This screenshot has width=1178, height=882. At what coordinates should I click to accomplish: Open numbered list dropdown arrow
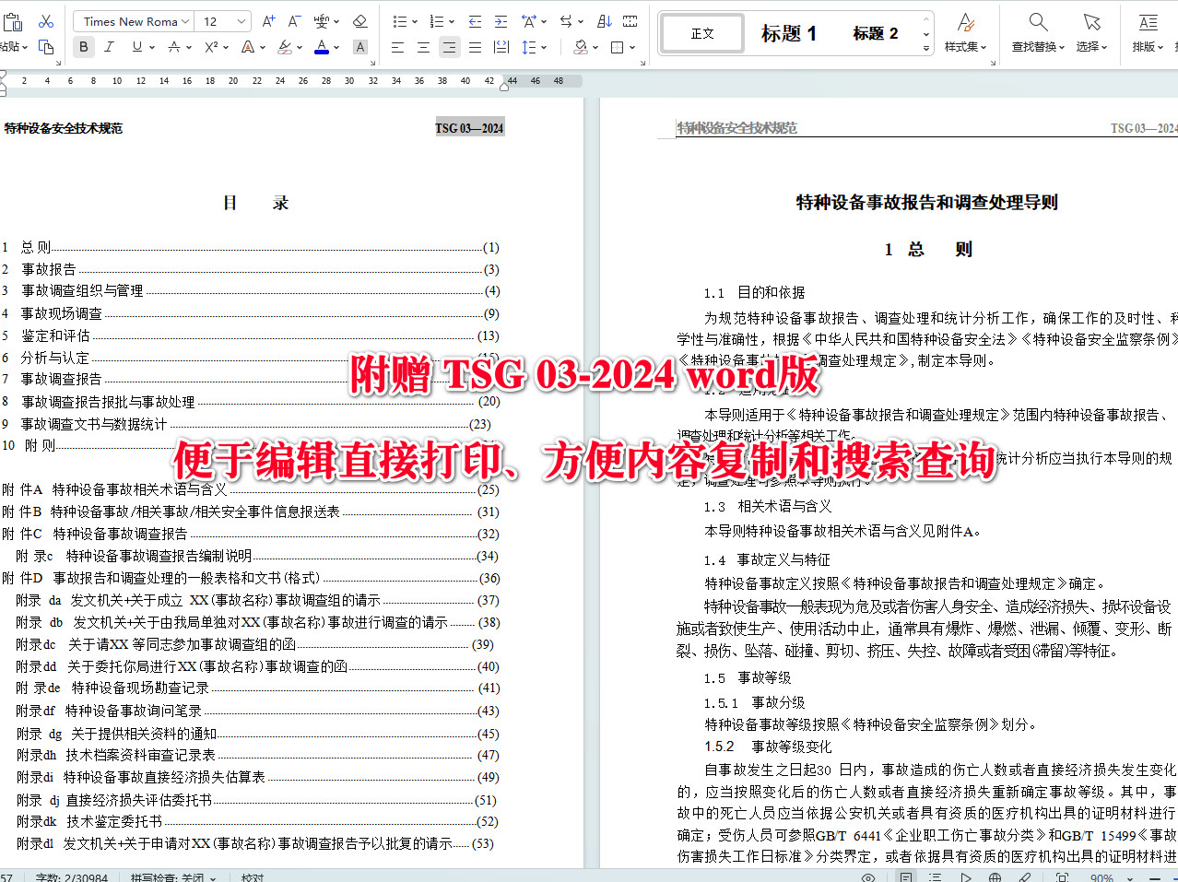click(x=452, y=21)
